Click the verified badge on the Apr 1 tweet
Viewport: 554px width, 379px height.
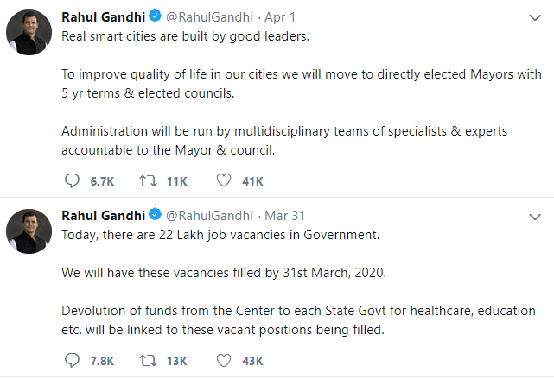tap(155, 16)
